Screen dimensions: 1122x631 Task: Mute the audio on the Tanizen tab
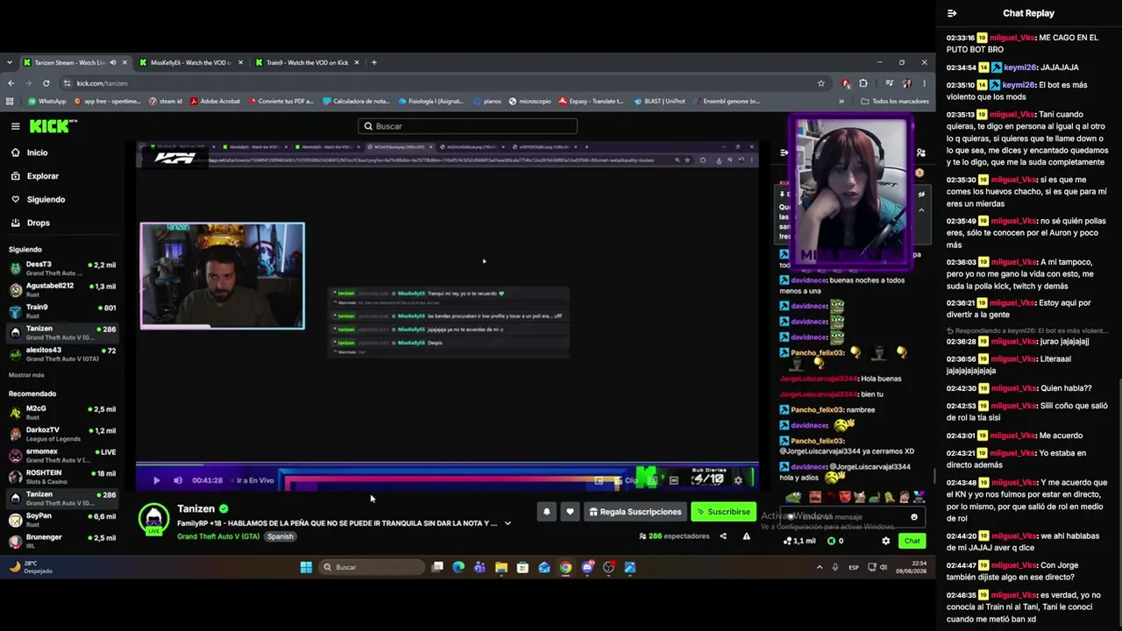[x=113, y=62]
